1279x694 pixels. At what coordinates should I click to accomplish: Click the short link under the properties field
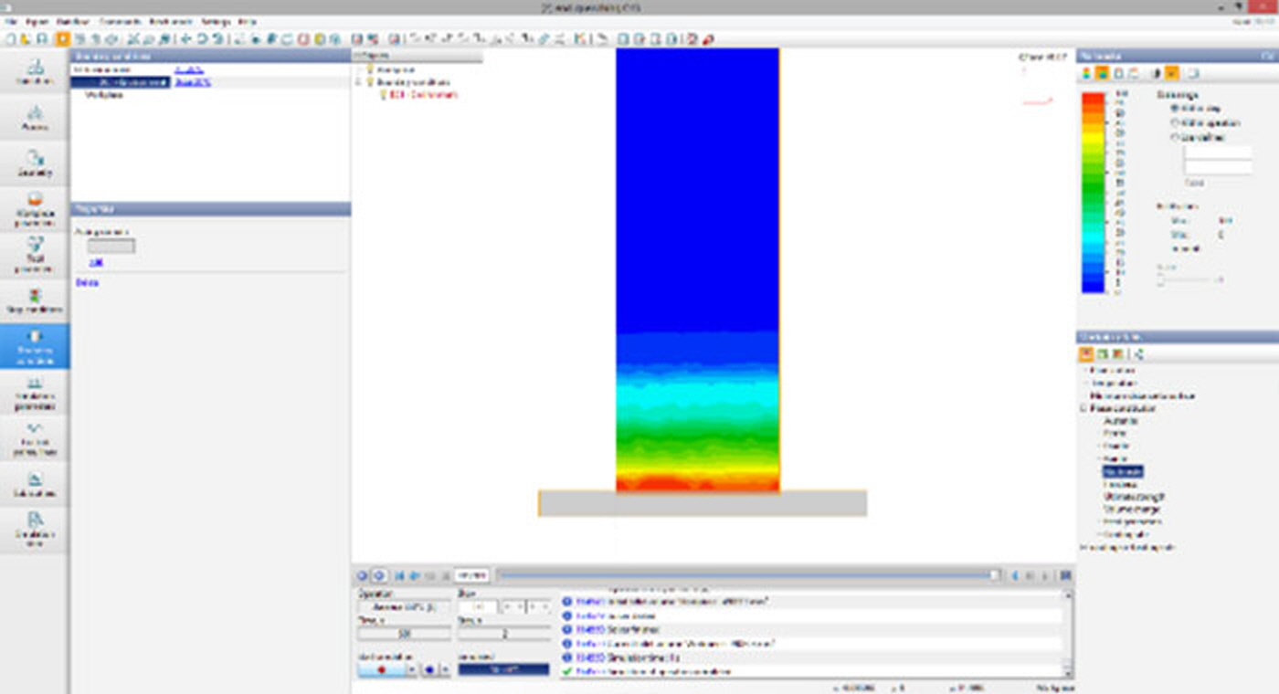click(96, 262)
